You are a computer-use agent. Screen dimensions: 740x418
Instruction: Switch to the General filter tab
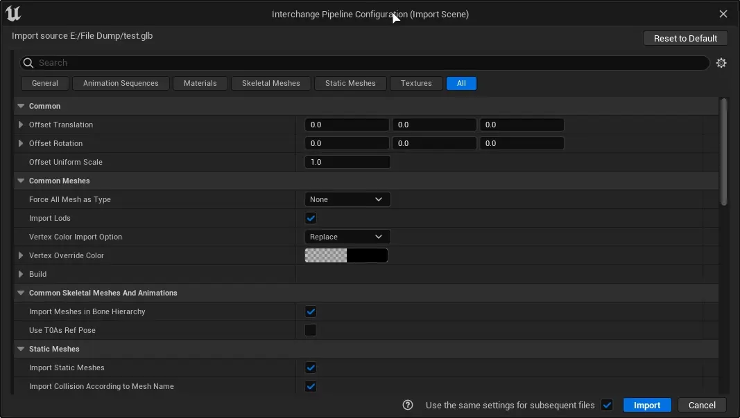(x=45, y=83)
